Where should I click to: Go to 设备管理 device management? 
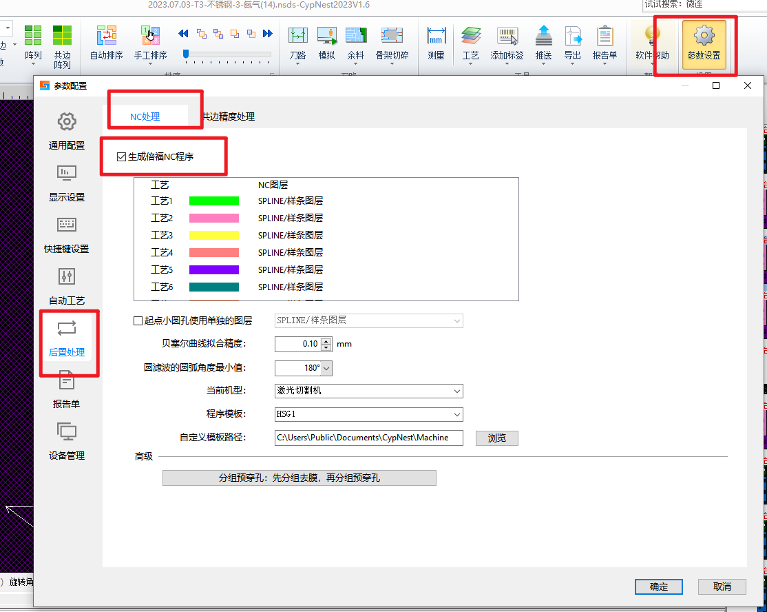point(67,442)
